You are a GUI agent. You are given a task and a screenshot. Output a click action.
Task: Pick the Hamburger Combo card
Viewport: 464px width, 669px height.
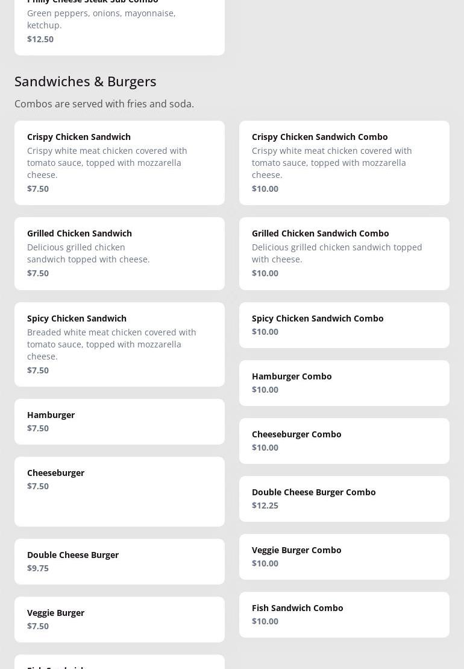(x=344, y=382)
